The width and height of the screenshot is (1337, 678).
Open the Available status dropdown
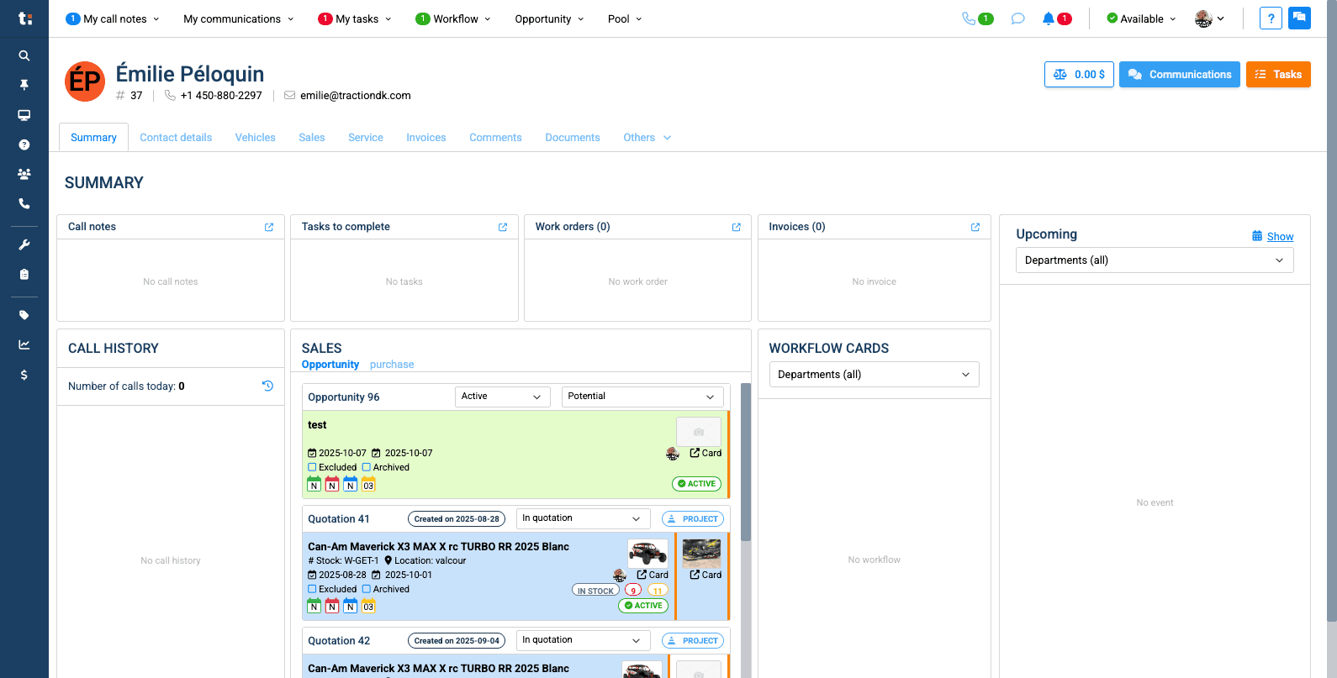pyautogui.click(x=1141, y=18)
